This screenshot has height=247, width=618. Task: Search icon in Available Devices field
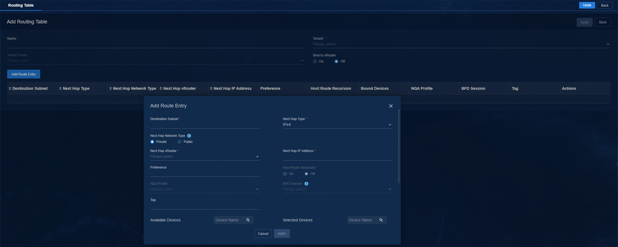pyautogui.click(x=248, y=220)
